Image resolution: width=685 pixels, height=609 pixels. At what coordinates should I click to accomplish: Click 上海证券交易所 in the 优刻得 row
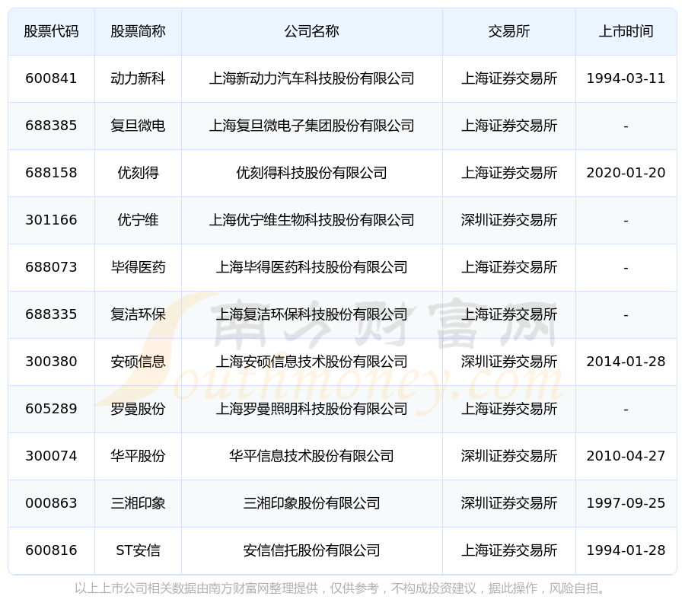click(x=509, y=173)
